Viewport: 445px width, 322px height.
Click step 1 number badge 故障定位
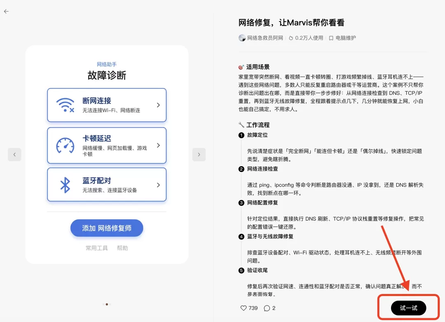point(241,135)
